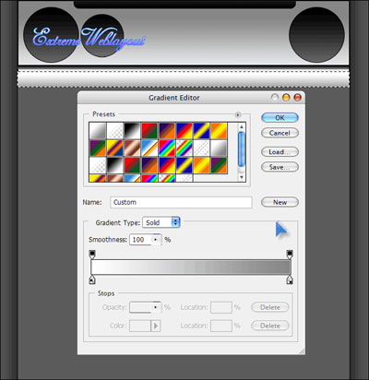
Task: Open the Load gradients dialog
Action: (x=280, y=152)
